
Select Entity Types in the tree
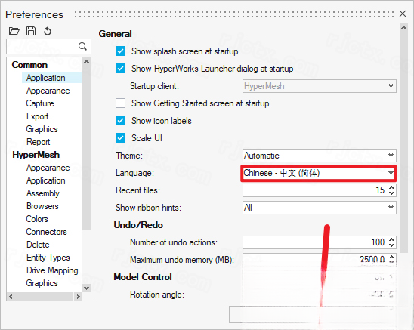(x=48, y=258)
